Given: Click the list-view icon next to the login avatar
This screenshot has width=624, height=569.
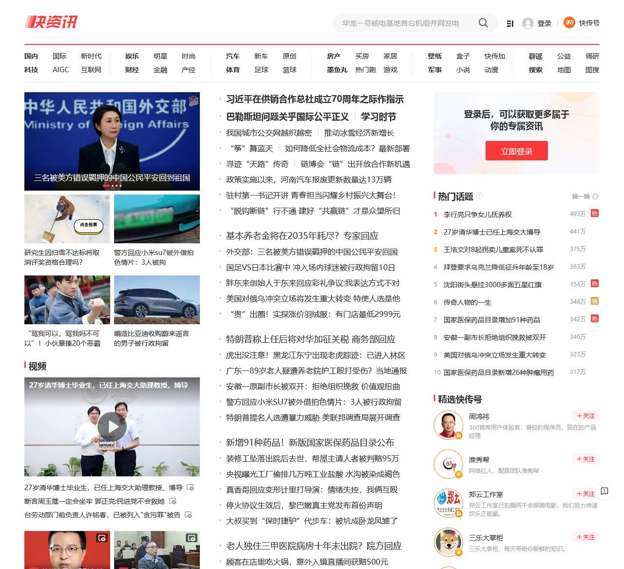Looking at the screenshot, I should click(510, 23).
